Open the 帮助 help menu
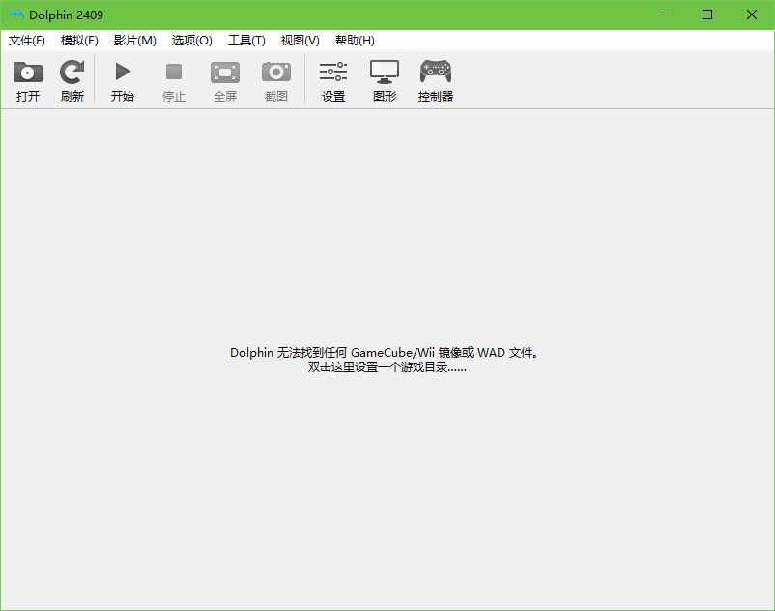Viewport: 775px width, 611px height. tap(354, 41)
